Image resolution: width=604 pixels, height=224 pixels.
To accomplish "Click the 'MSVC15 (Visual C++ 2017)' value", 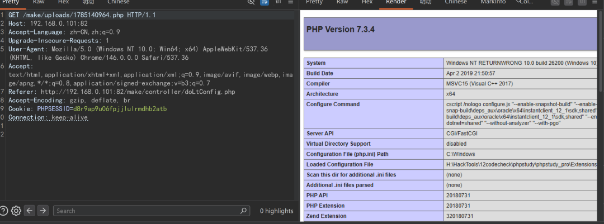I will (x=480, y=84).
